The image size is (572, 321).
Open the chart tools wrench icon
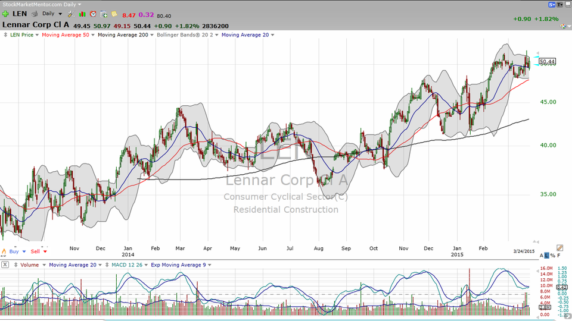click(x=71, y=14)
